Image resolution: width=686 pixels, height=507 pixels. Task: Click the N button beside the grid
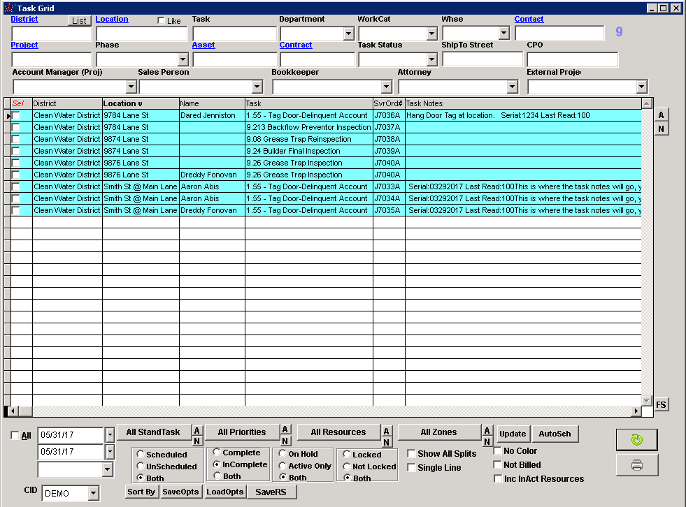pyautogui.click(x=661, y=129)
